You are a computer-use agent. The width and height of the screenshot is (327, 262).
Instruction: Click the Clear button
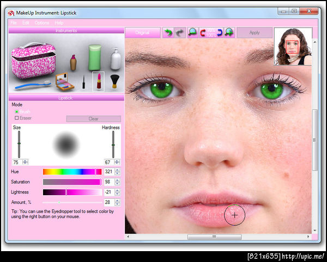pos(93,118)
